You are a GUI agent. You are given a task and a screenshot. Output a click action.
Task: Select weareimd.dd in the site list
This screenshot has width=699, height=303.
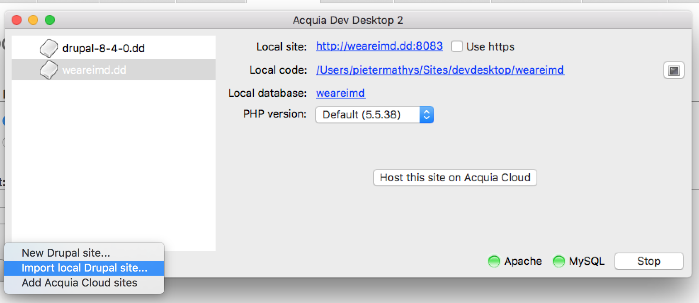tap(114, 70)
